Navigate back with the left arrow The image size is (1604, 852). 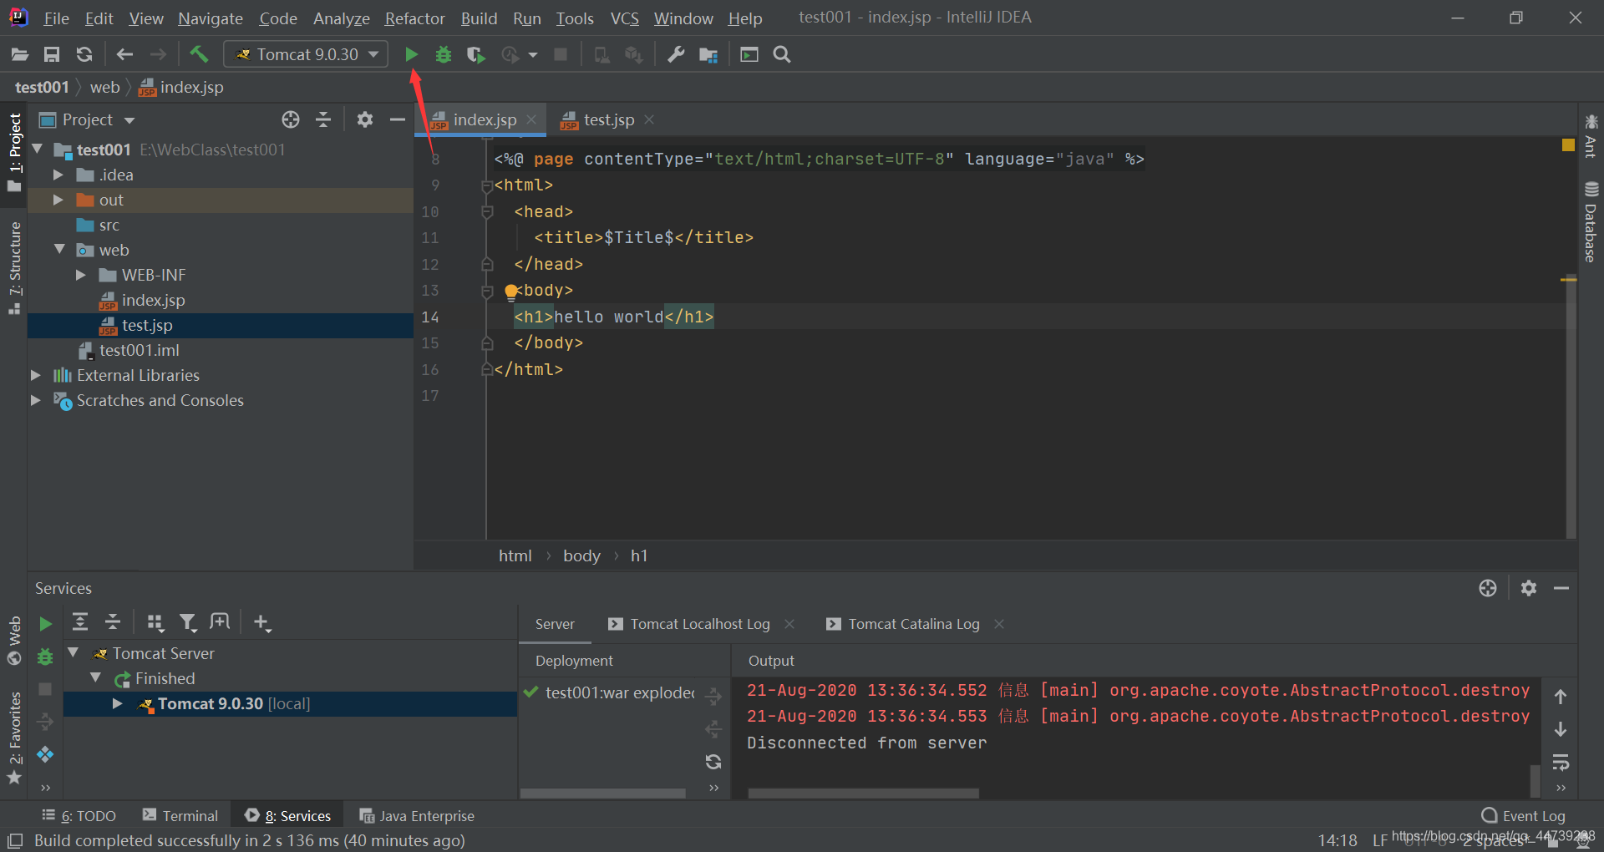(x=124, y=54)
